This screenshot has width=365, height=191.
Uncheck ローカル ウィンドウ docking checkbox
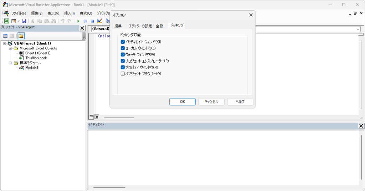pyautogui.click(x=123, y=48)
